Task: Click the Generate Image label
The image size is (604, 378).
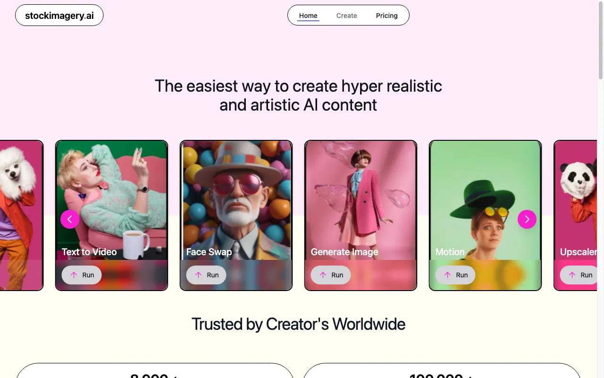Action: (344, 252)
